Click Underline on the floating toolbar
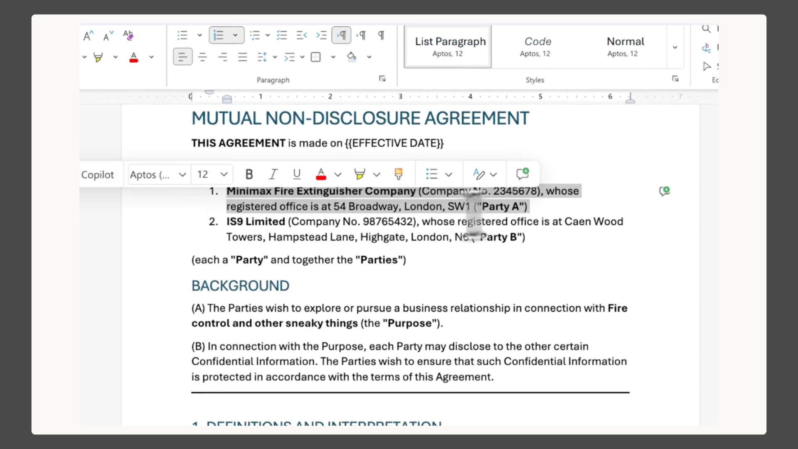 point(297,174)
